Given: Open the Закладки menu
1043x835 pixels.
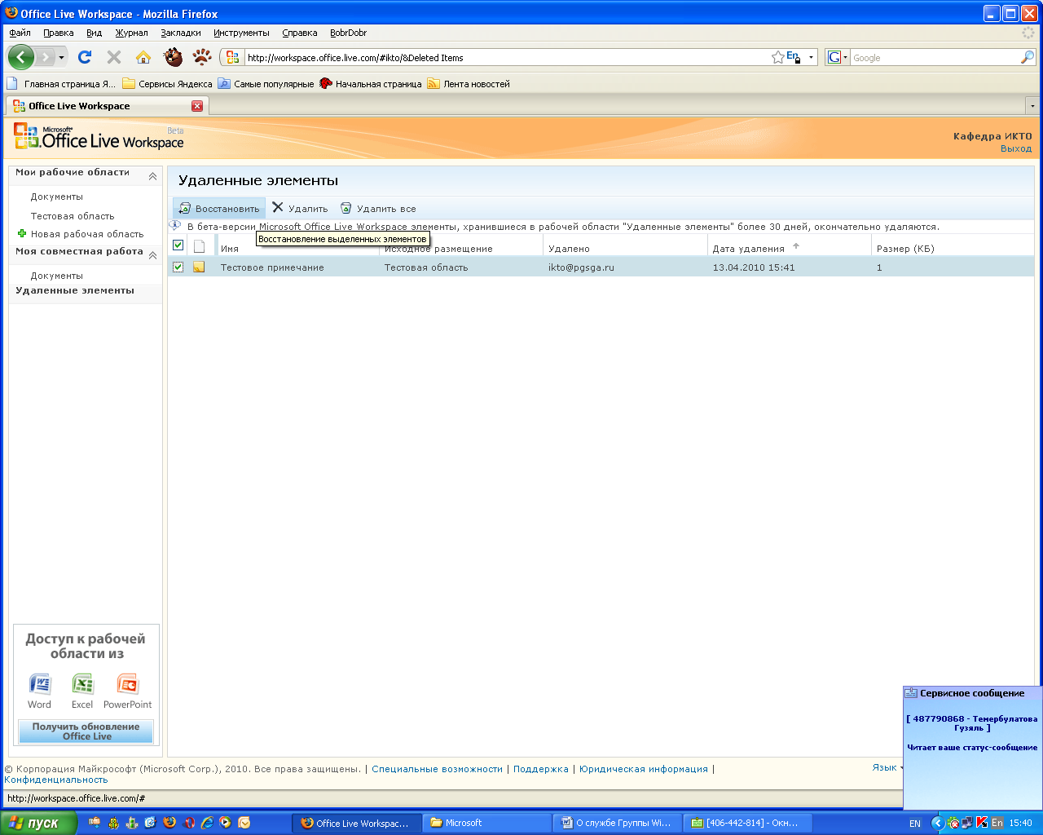Looking at the screenshot, I should [x=181, y=33].
